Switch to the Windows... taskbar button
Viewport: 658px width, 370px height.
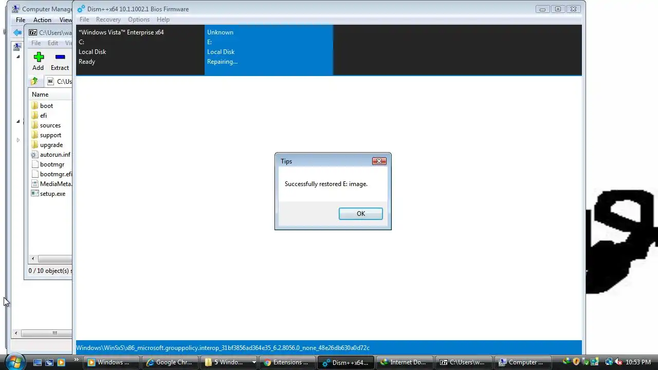tap(111, 362)
